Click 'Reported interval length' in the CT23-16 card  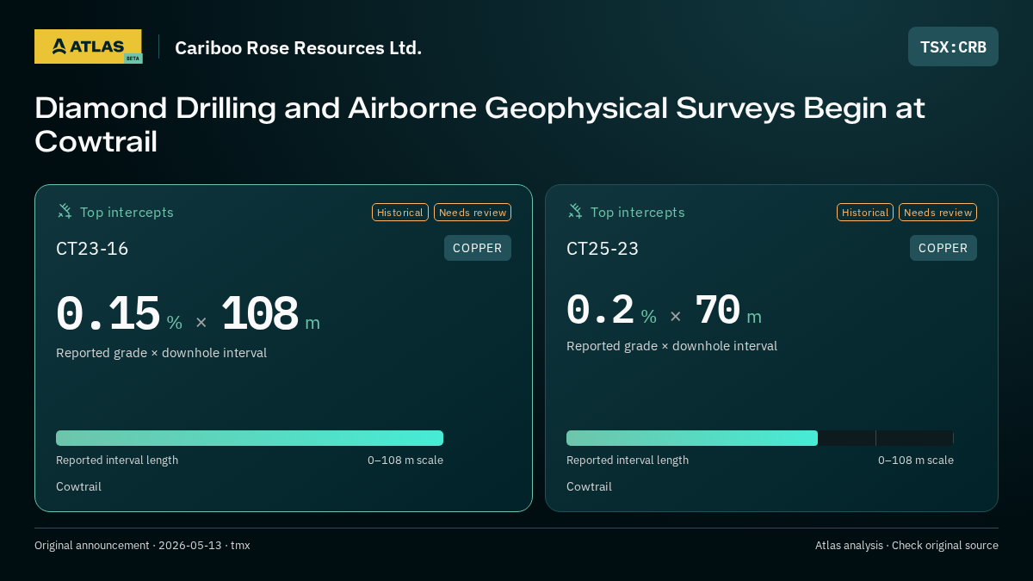(117, 460)
